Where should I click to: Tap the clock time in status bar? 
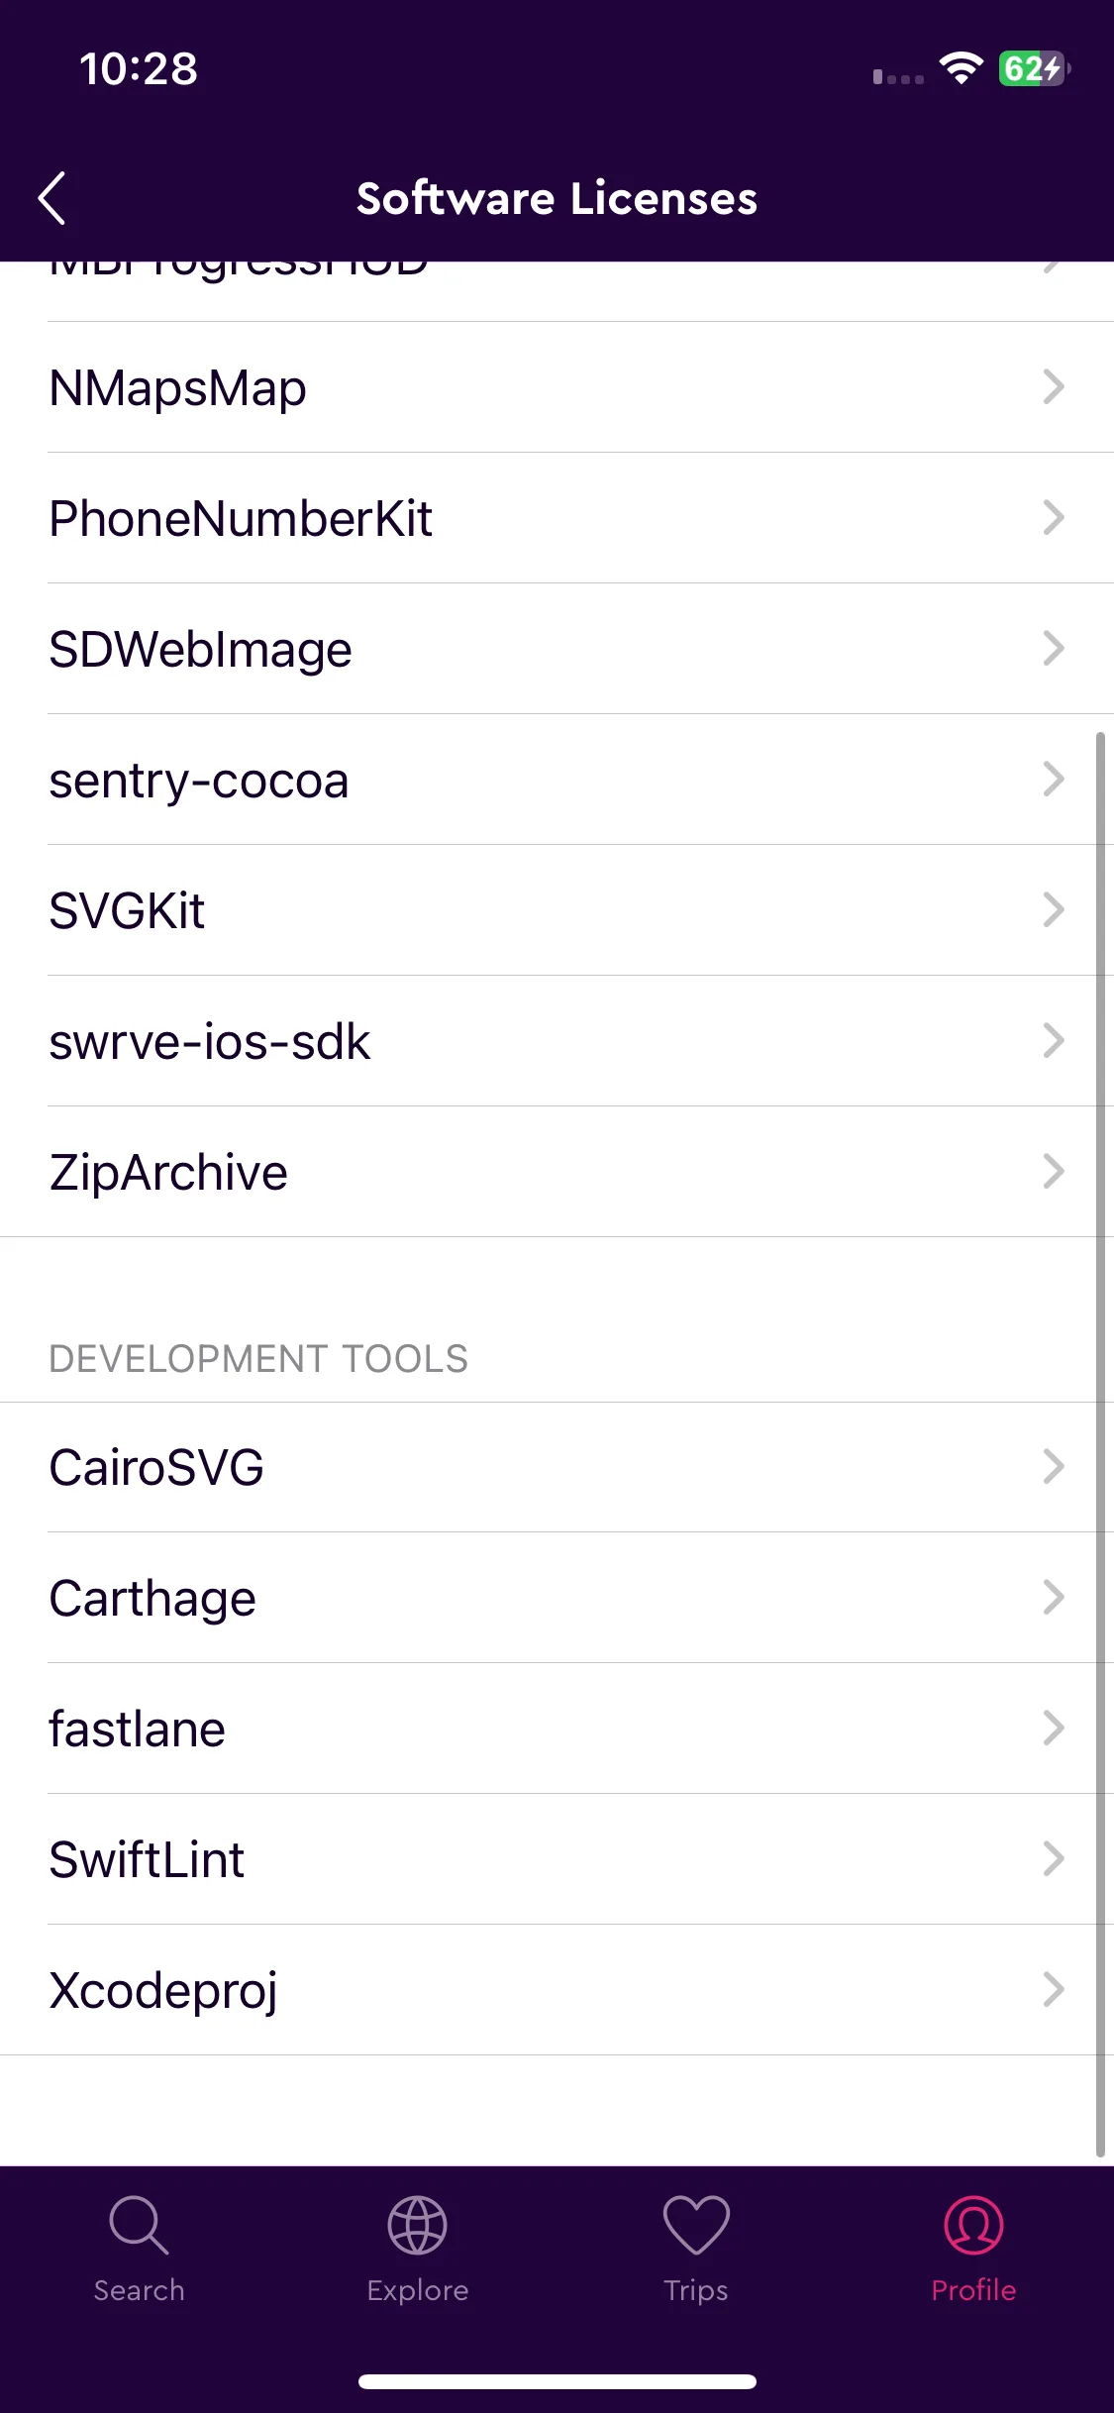[139, 68]
